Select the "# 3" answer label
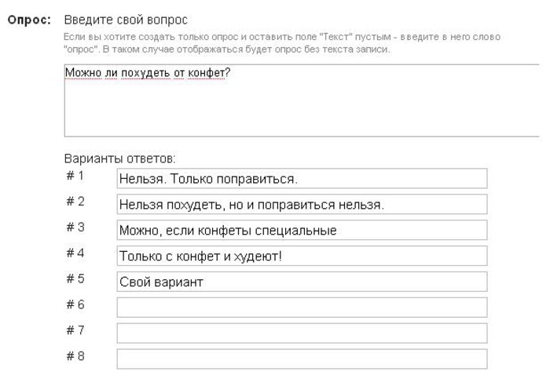 (75, 228)
